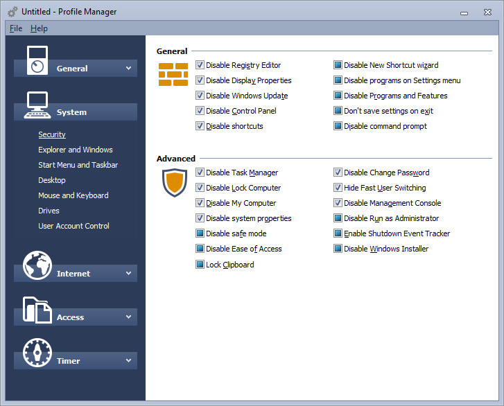Expand the Timer section chevron
The image size is (504, 406).
(x=128, y=360)
